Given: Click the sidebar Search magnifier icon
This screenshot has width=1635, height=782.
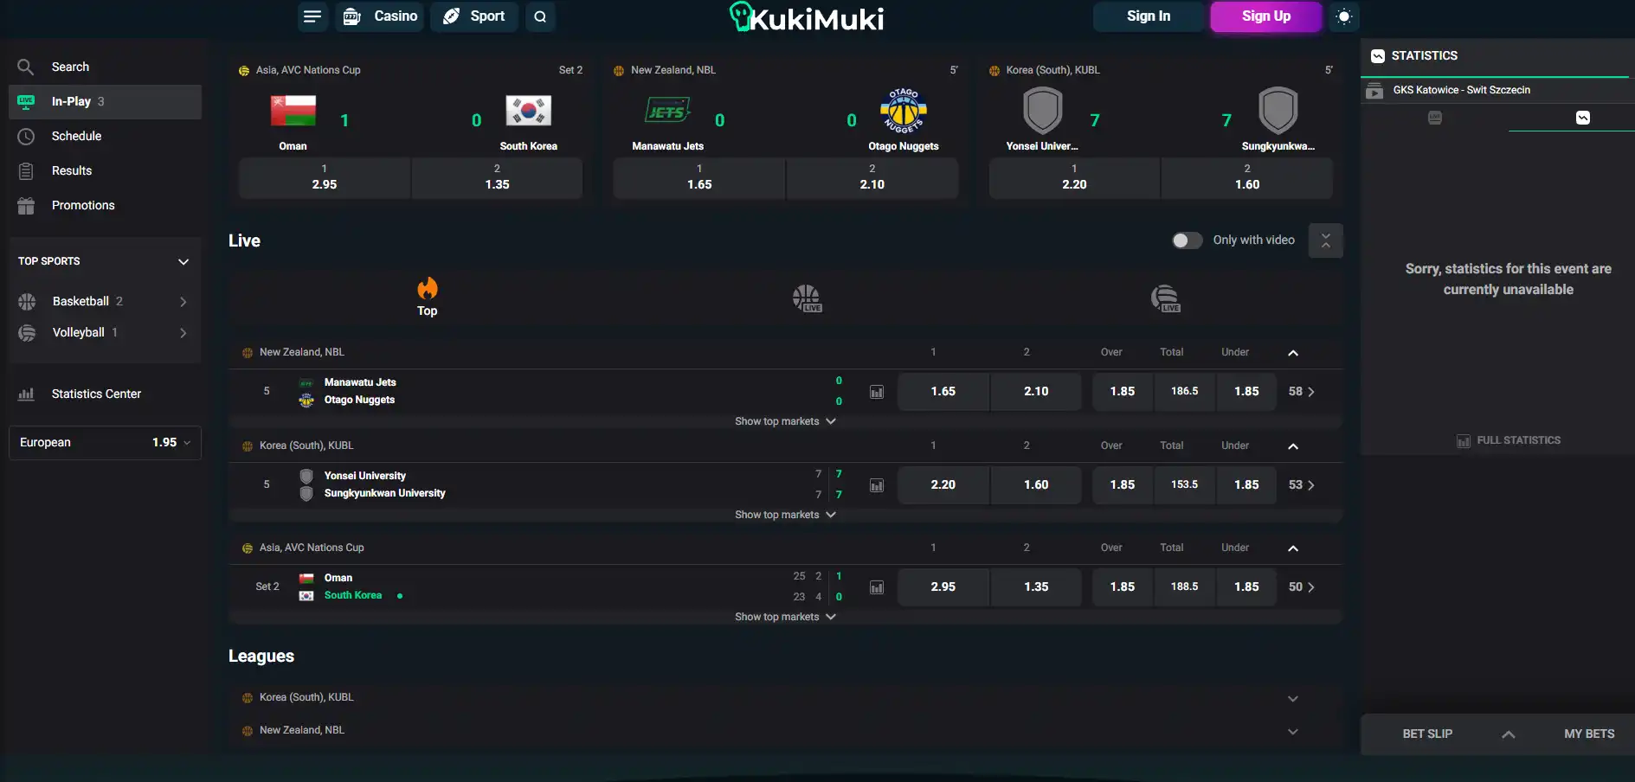Looking at the screenshot, I should tap(26, 67).
